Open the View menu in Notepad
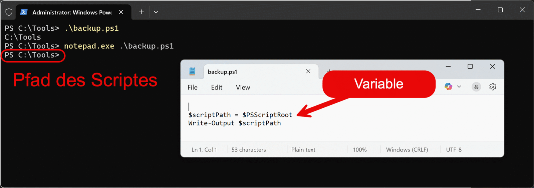Image resolution: width=534 pixels, height=188 pixels. 243,88
